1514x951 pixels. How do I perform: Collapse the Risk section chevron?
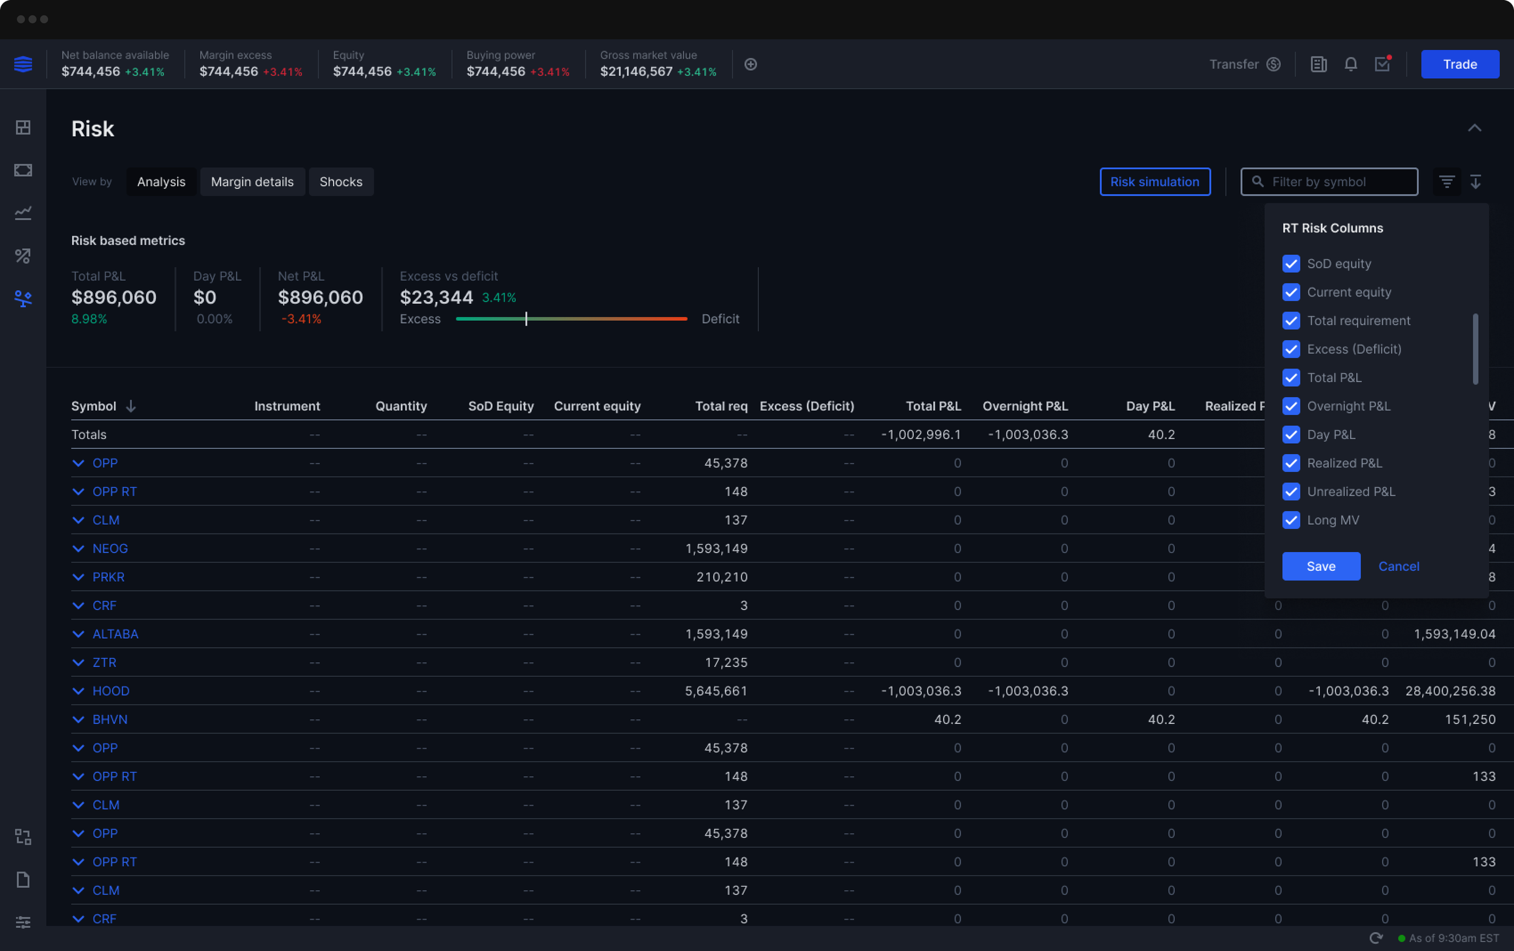point(1475,128)
